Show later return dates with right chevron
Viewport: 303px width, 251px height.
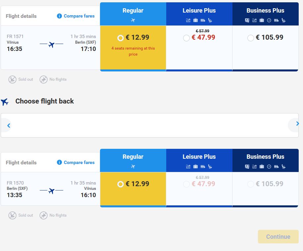tap(297, 124)
